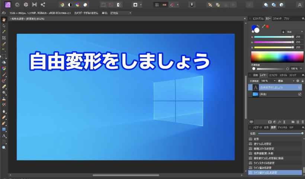Toggle the grid display icon
The width and height of the screenshot is (305, 179).
(x=157, y=5)
